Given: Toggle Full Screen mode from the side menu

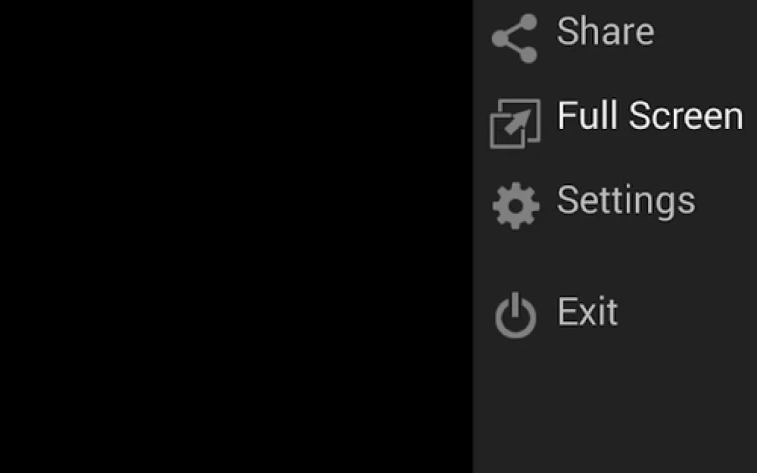Looking at the screenshot, I should (615, 123).
